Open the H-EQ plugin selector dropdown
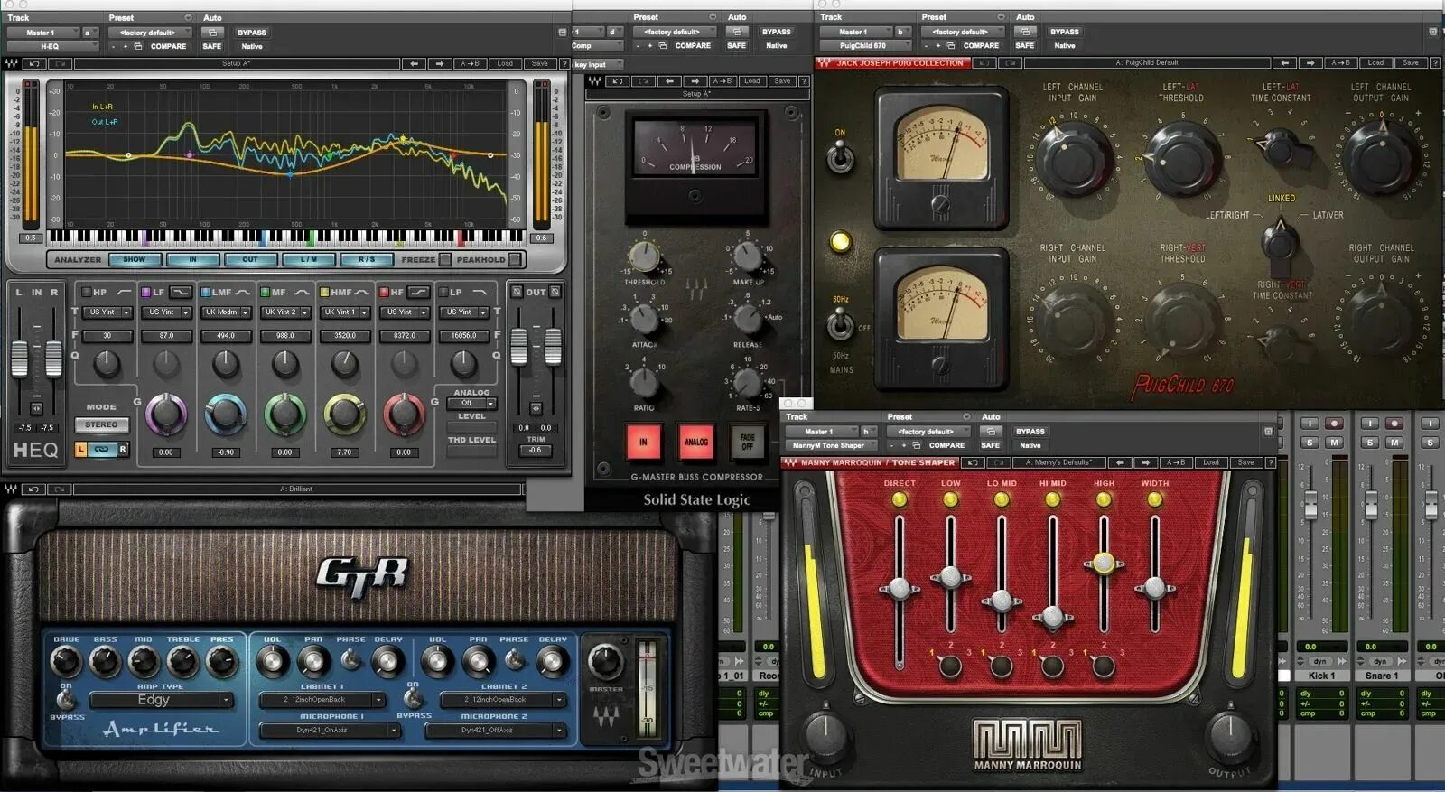Image resolution: width=1445 pixels, height=792 pixels. coord(52,46)
